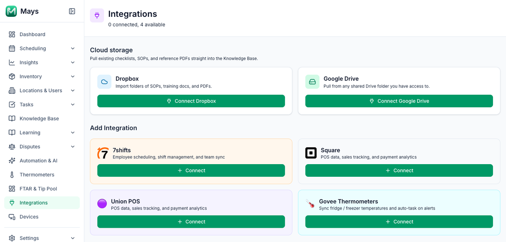
Task: Click the Union POS purple circle logo
Action: (x=102, y=204)
